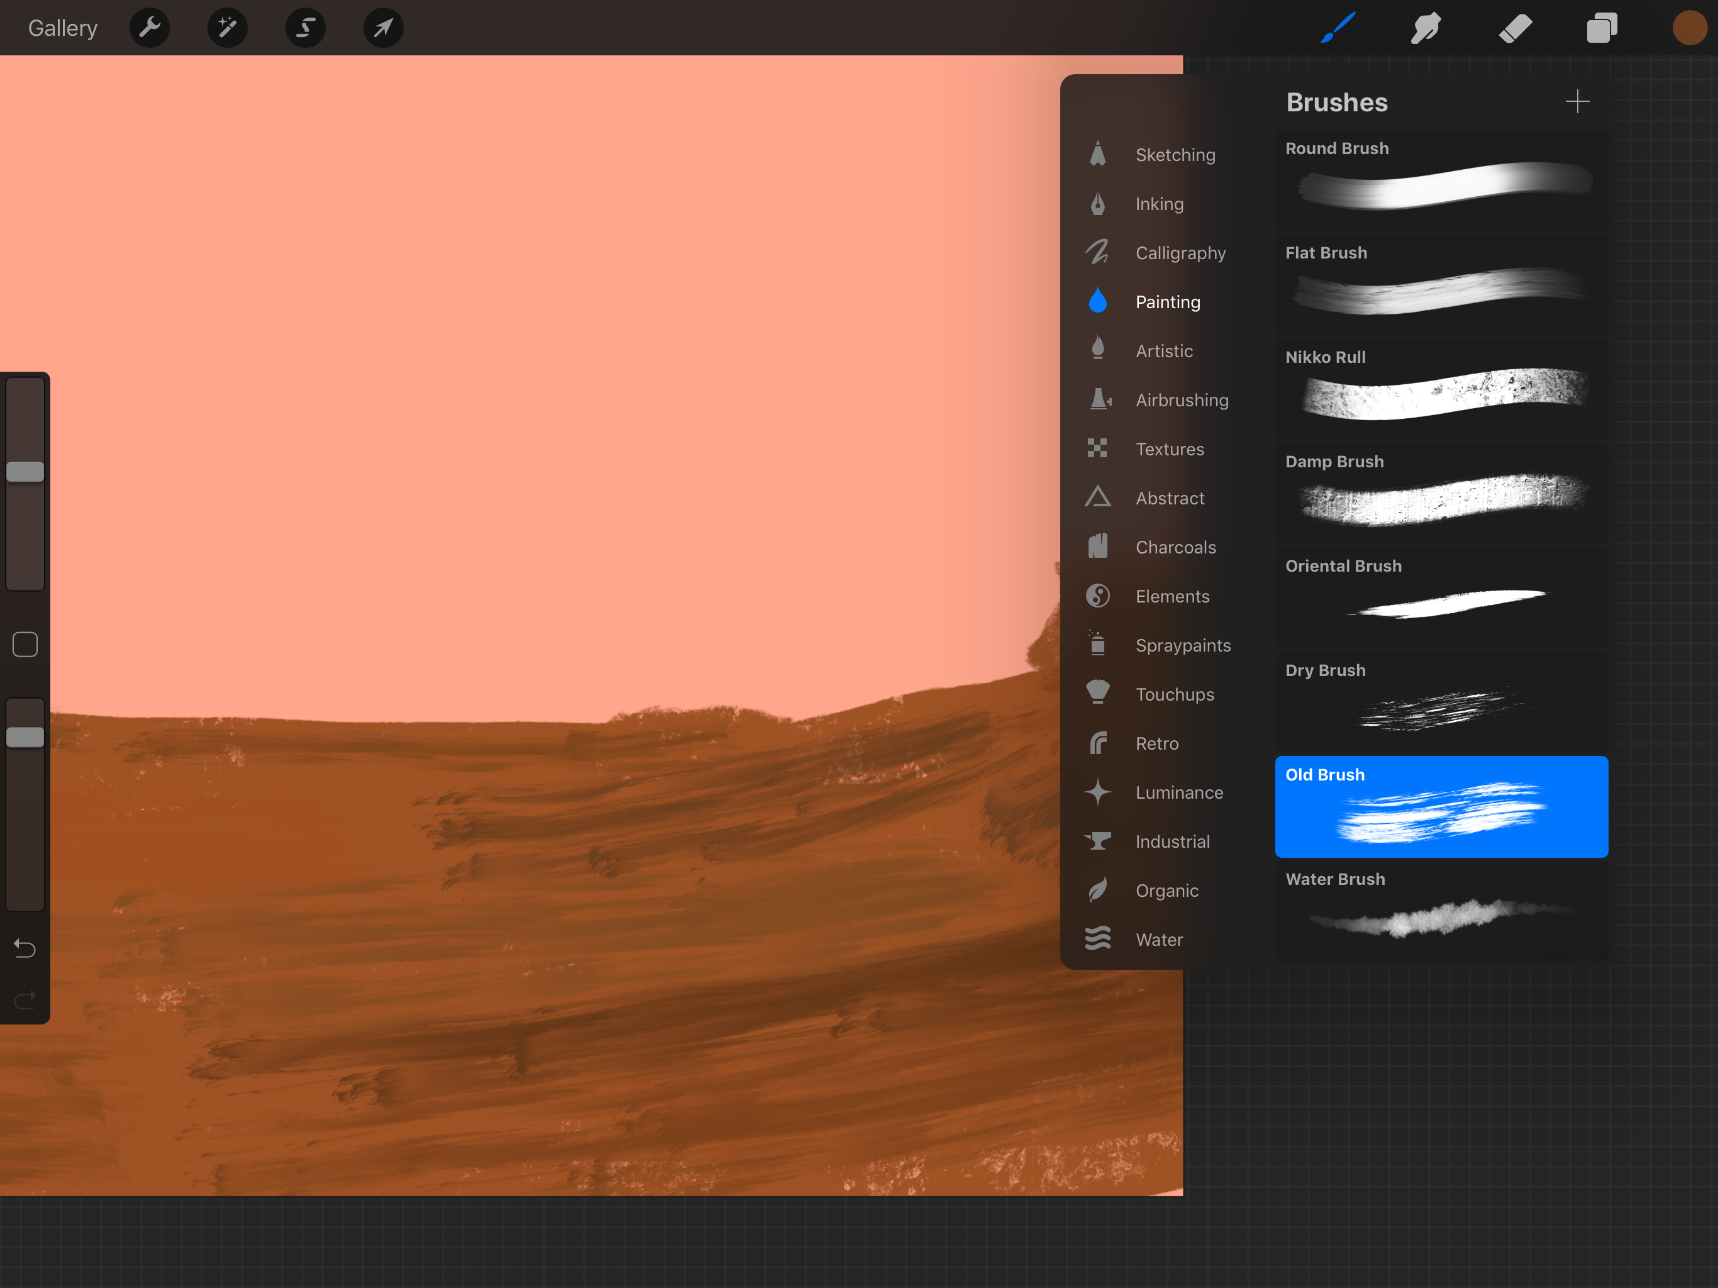1718x1288 pixels.
Task: Add a new brush with plus icon
Action: (1577, 102)
